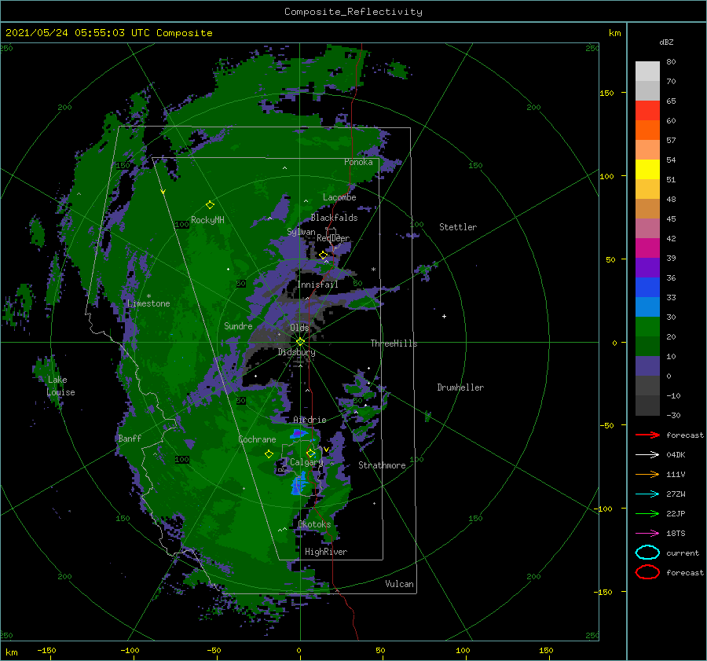Click the HighRiver label
The image size is (707, 661).
326,552
